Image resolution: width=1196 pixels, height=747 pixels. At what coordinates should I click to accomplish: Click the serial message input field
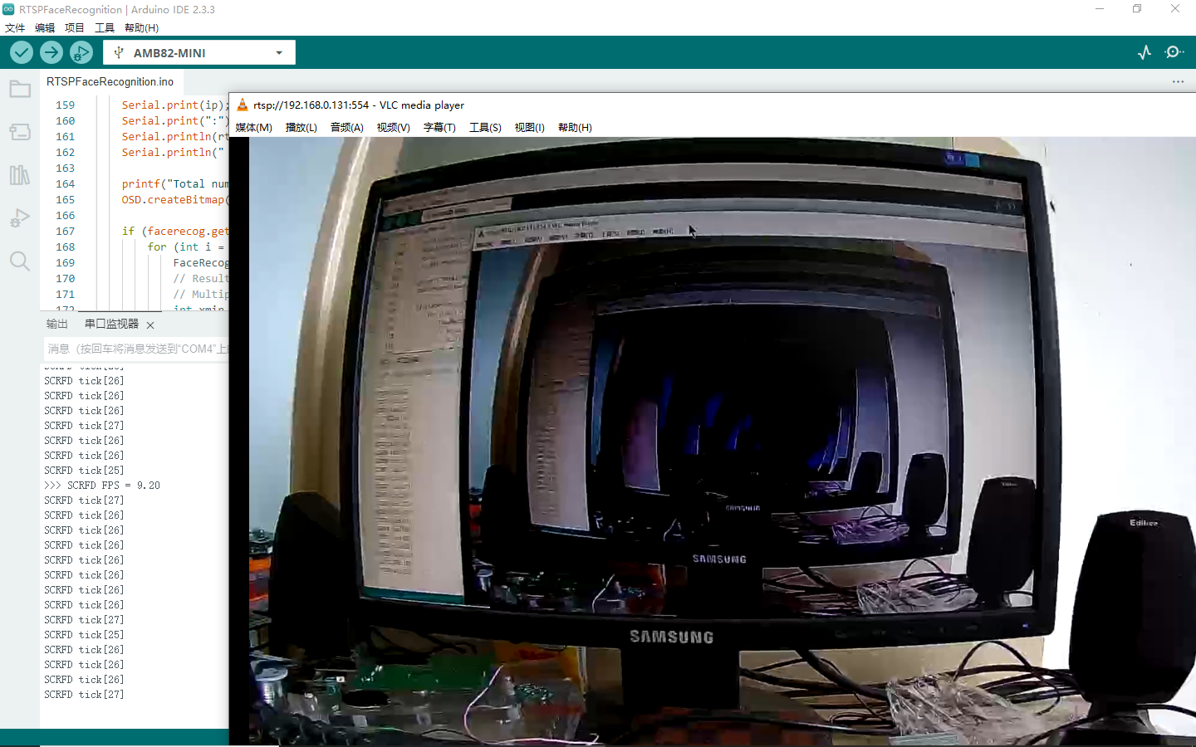click(x=136, y=349)
